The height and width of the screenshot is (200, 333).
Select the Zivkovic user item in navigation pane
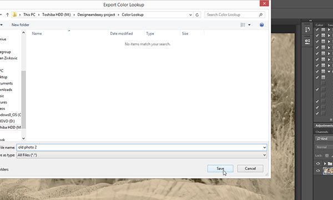pyautogui.click(x=9, y=58)
